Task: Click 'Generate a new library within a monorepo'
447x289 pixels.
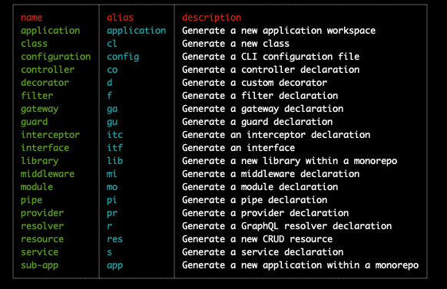Action: tap(290, 161)
